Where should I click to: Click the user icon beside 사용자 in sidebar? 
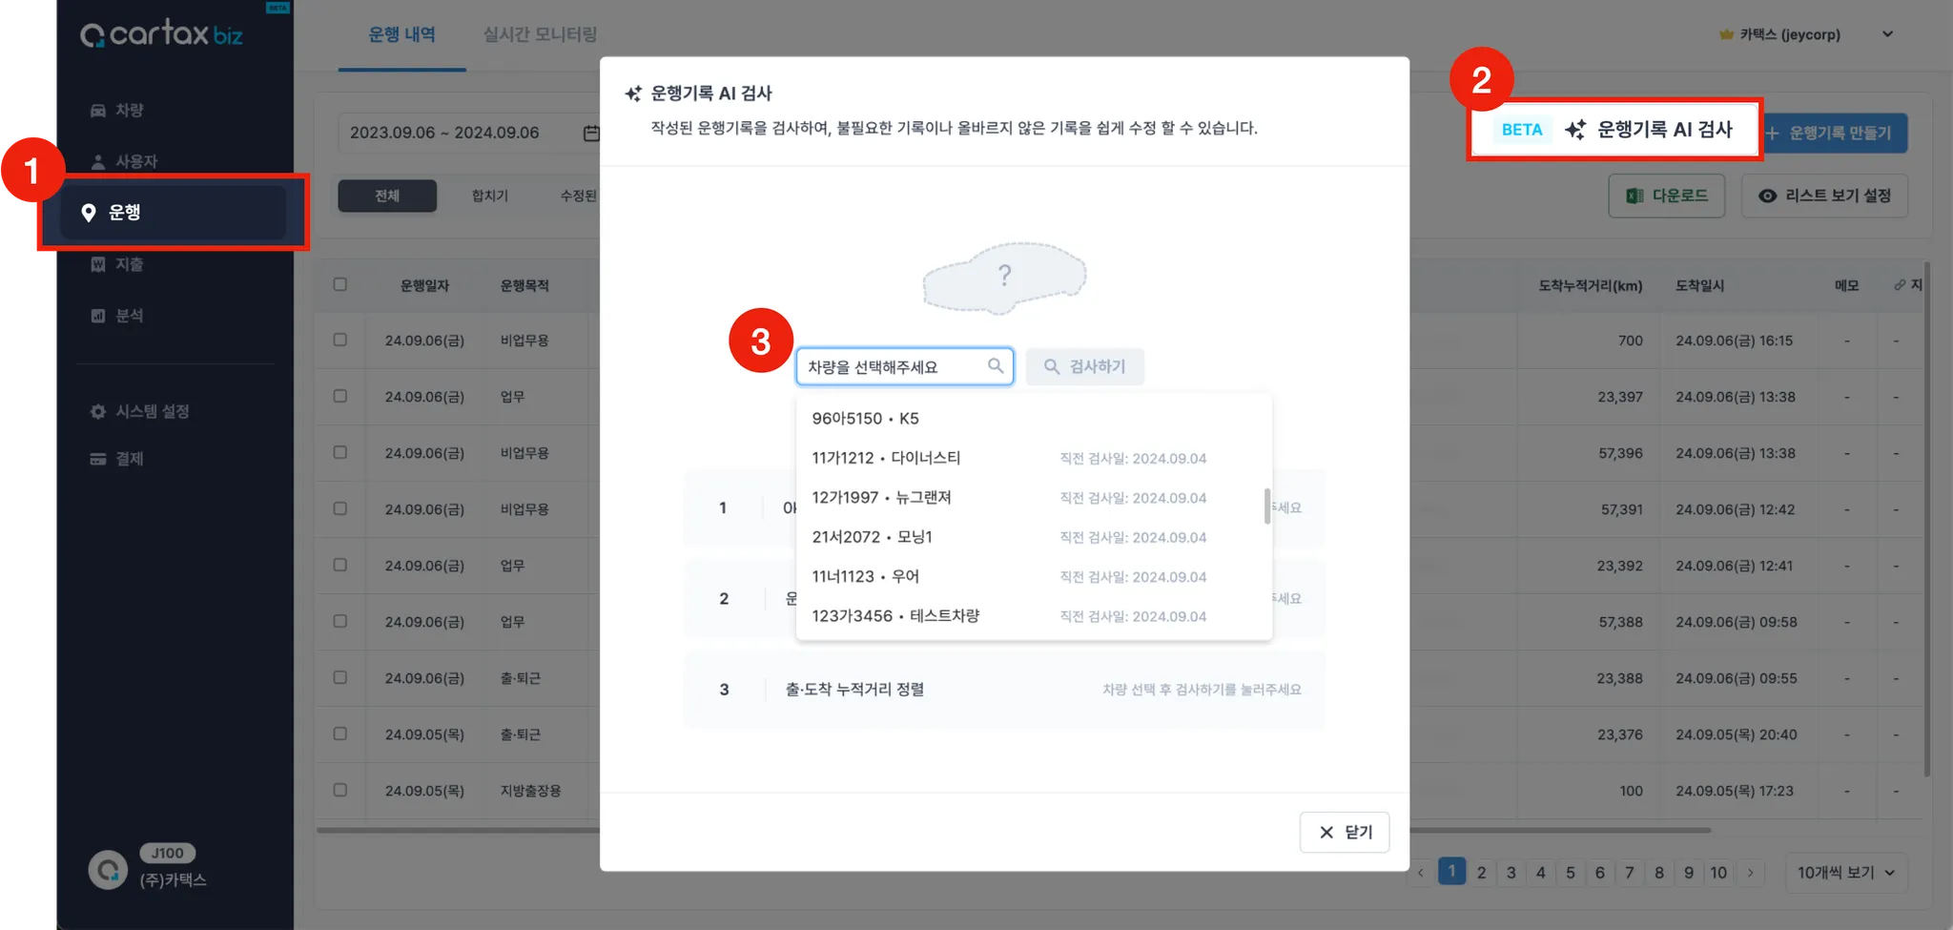coord(97,161)
